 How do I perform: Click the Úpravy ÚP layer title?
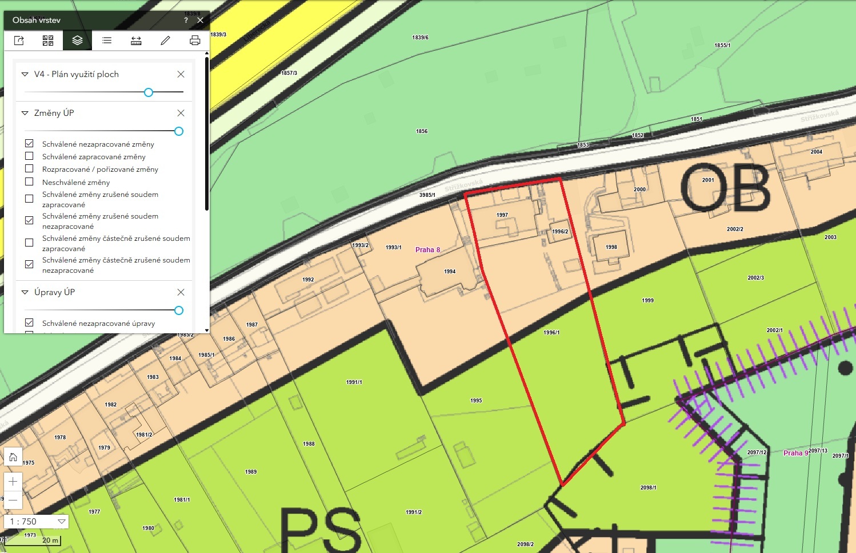(x=55, y=292)
